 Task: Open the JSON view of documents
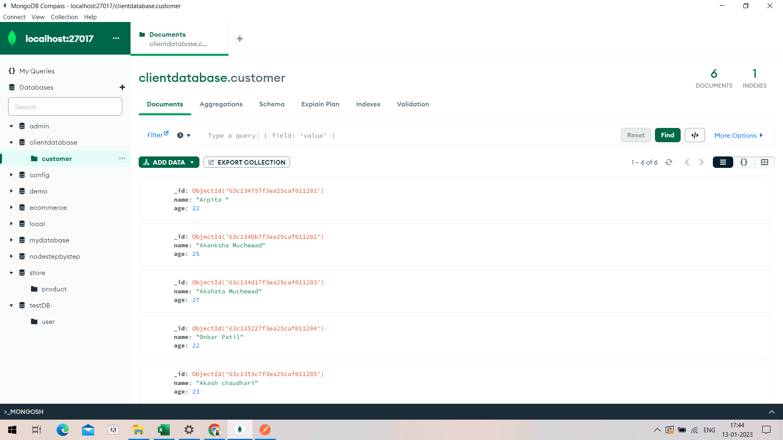(744, 162)
